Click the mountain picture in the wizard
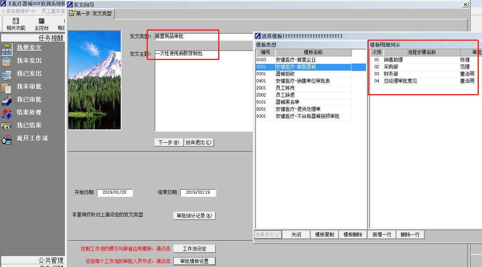The height and width of the screenshot is (267, 482). [94, 80]
